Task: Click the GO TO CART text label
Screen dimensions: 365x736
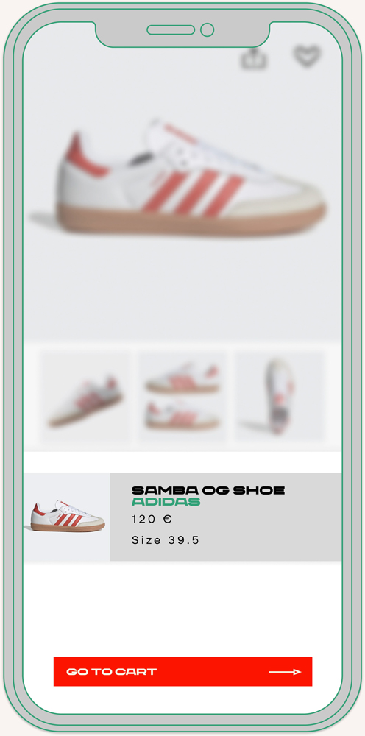Action: pos(112,672)
